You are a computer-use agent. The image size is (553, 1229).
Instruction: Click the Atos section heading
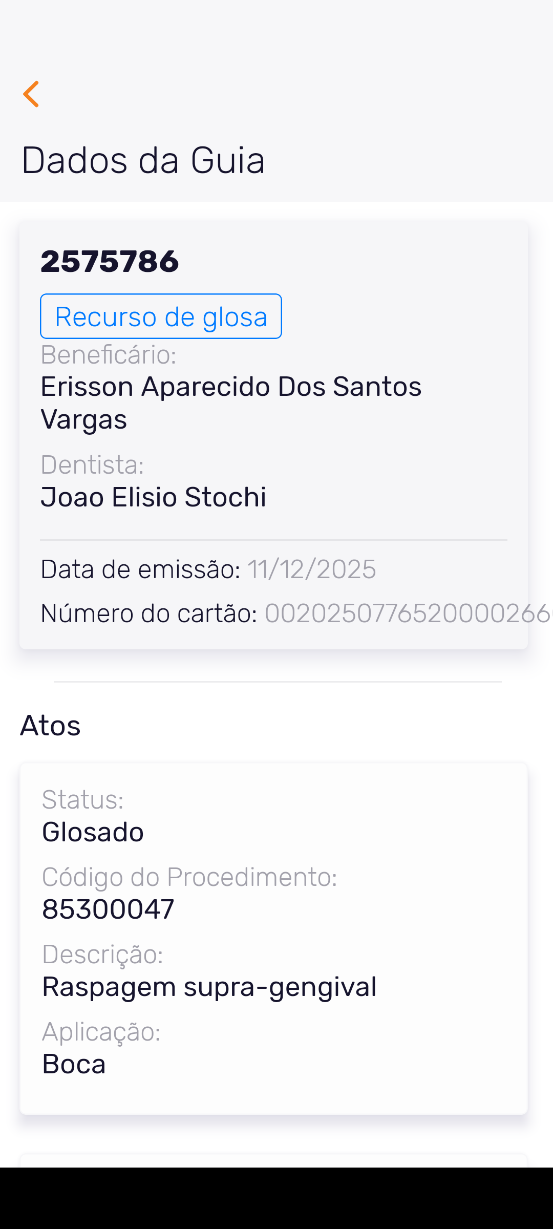tap(51, 726)
